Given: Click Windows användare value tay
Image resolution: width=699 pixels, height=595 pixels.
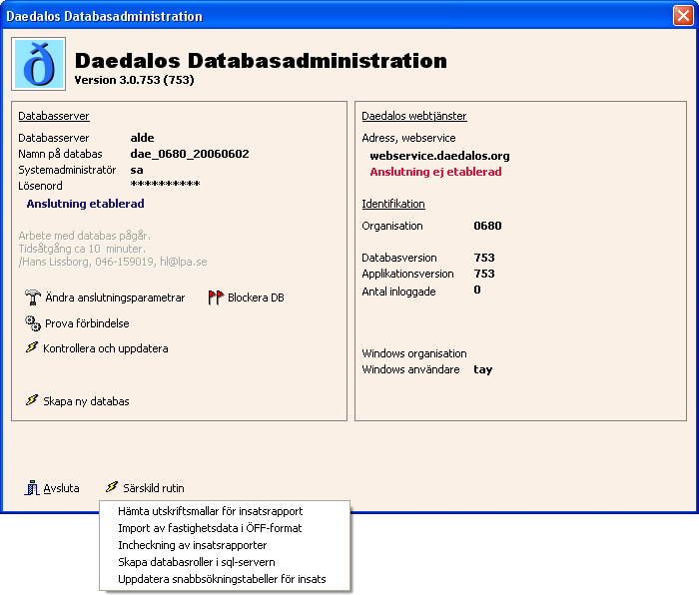Looking at the screenshot, I should [482, 370].
